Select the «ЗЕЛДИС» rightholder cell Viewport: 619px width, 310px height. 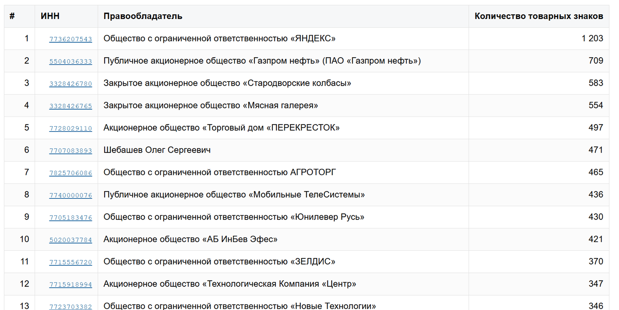tap(283, 262)
